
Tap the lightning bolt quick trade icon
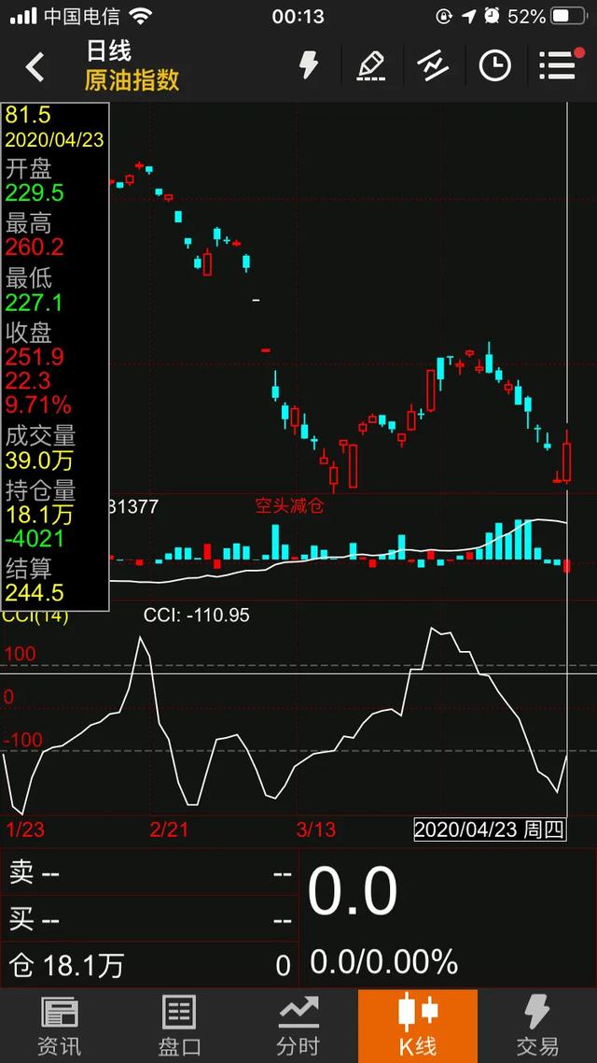[x=308, y=65]
